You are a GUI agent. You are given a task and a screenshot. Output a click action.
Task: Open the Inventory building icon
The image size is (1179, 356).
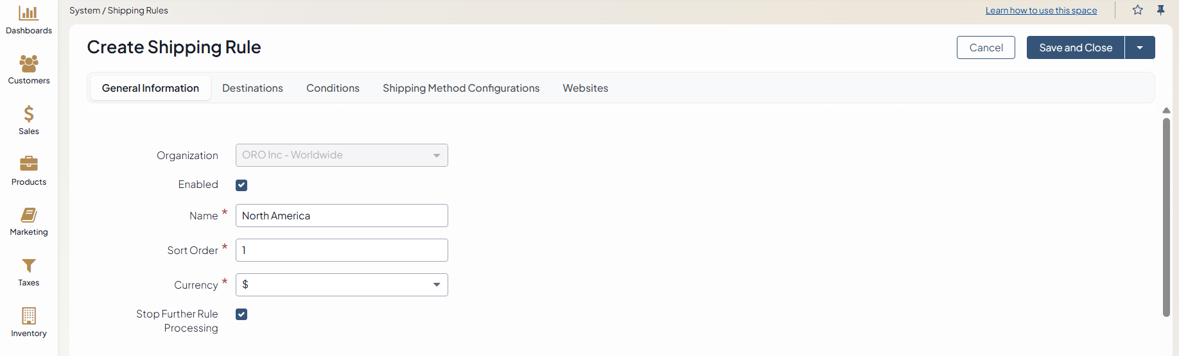29,316
